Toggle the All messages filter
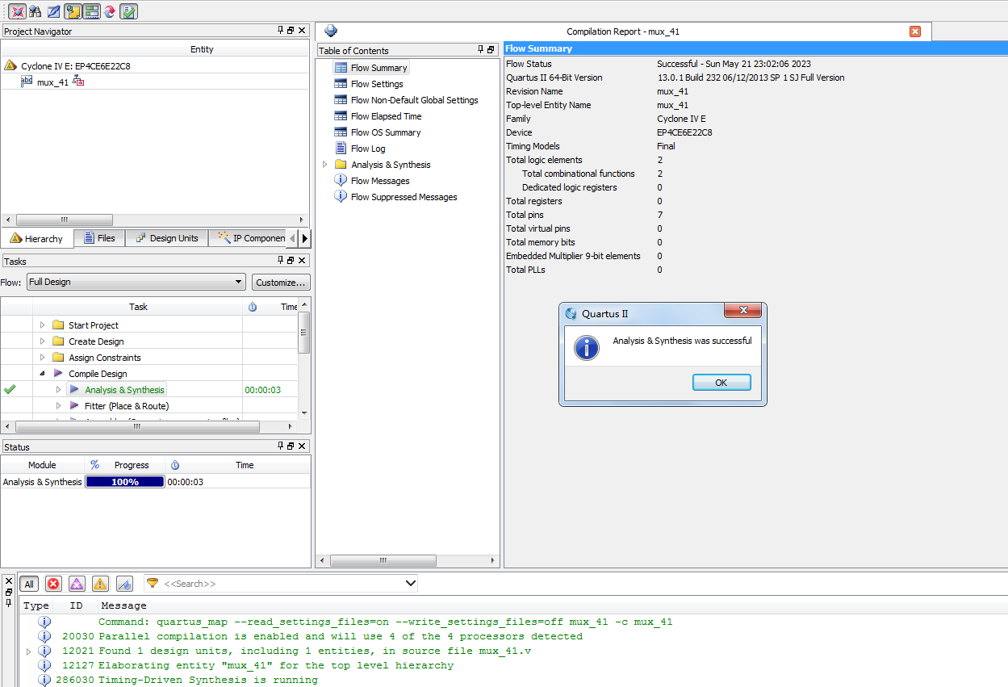The height and width of the screenshot is (687, 1008). [29, 584]
